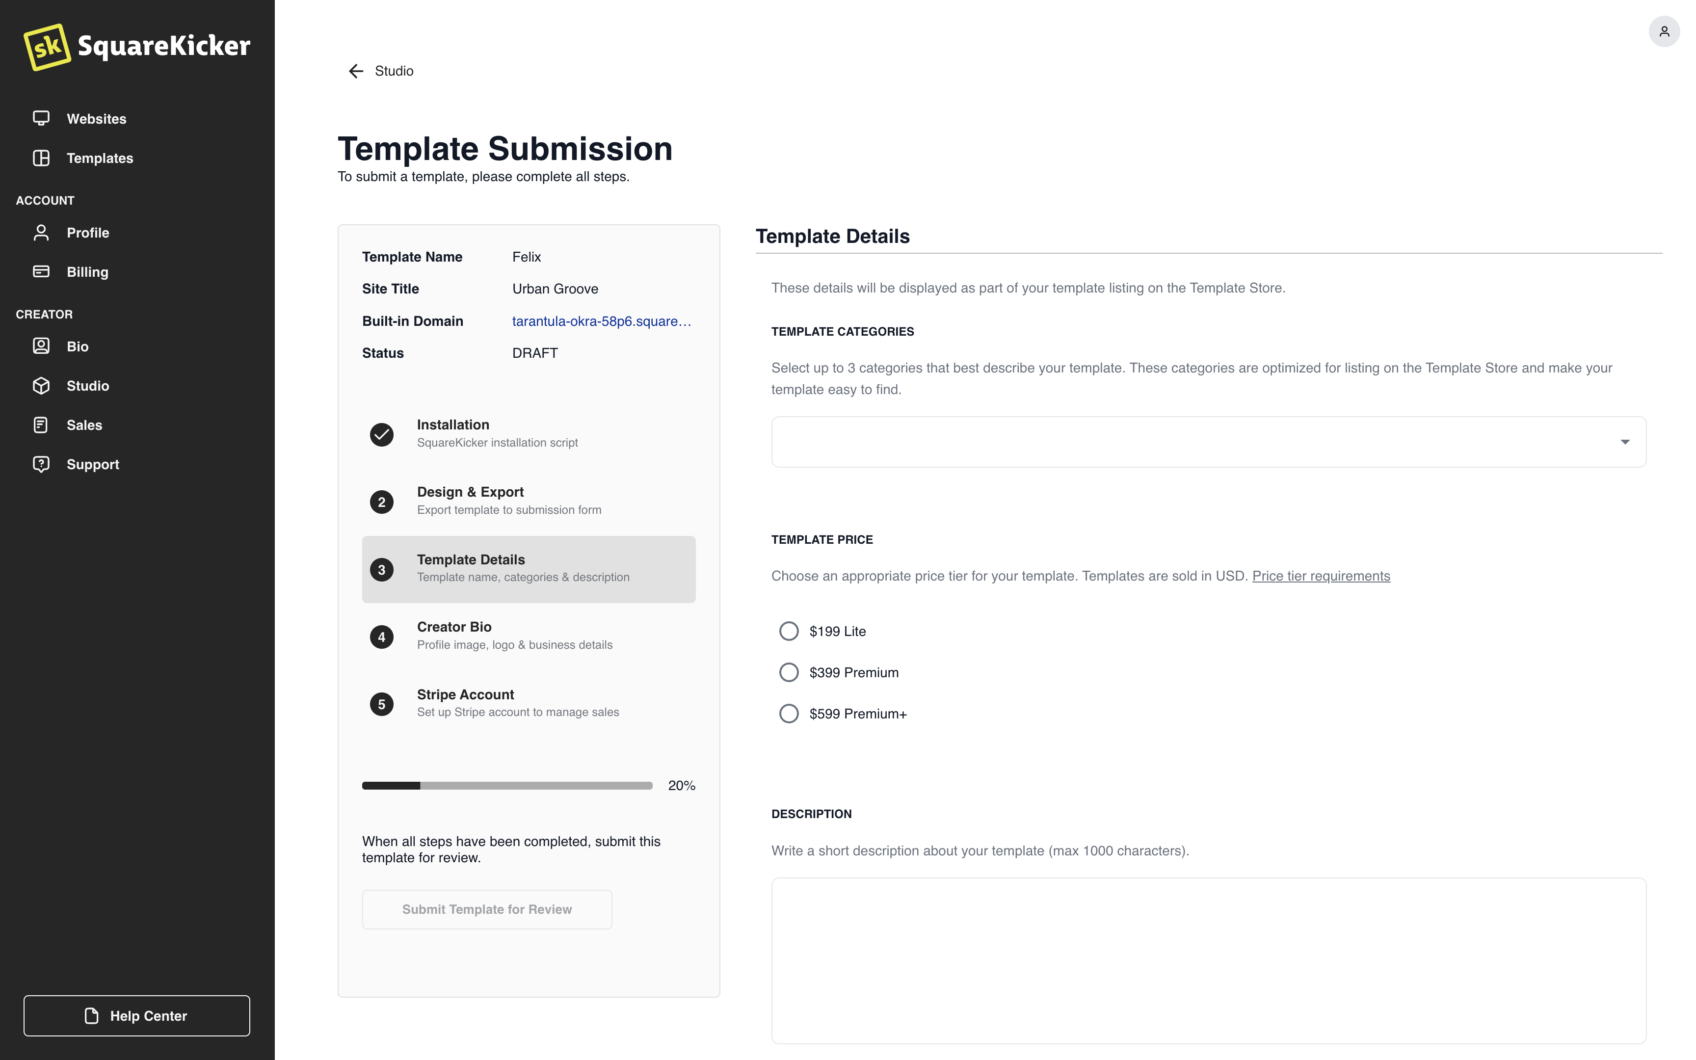Click the user profile icon top right
The height and width of the screenshot is (1060, 1696).
tap(1663, 30)
